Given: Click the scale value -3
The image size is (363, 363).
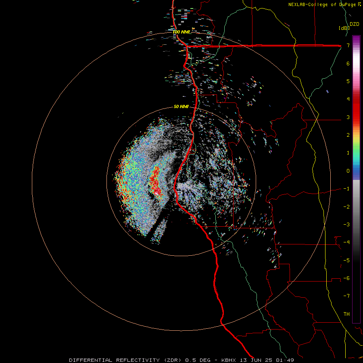Looking at the screenshot, I should [346, 225].
